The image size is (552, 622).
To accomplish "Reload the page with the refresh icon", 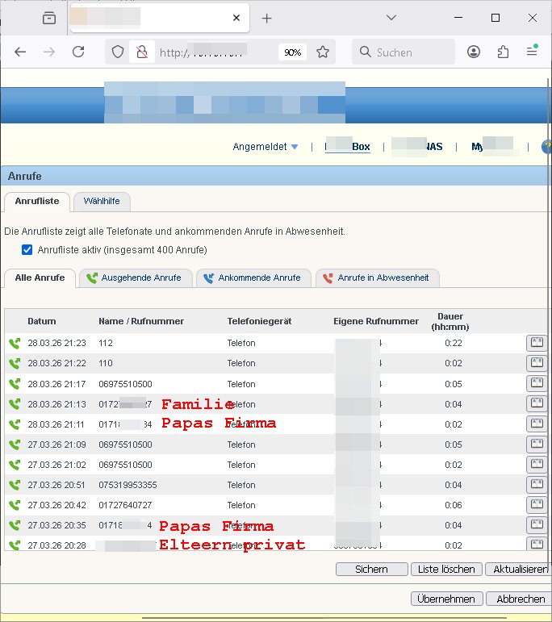I will click(x=78, y=52).
